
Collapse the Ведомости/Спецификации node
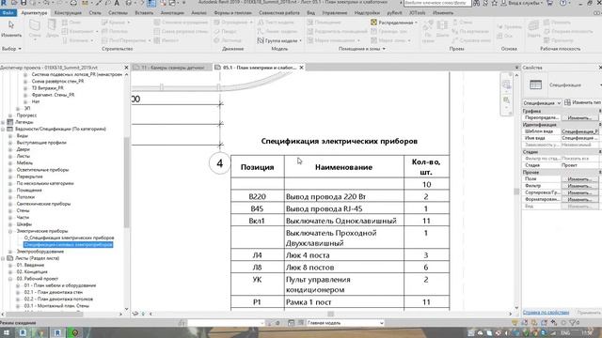coord(3,130)
